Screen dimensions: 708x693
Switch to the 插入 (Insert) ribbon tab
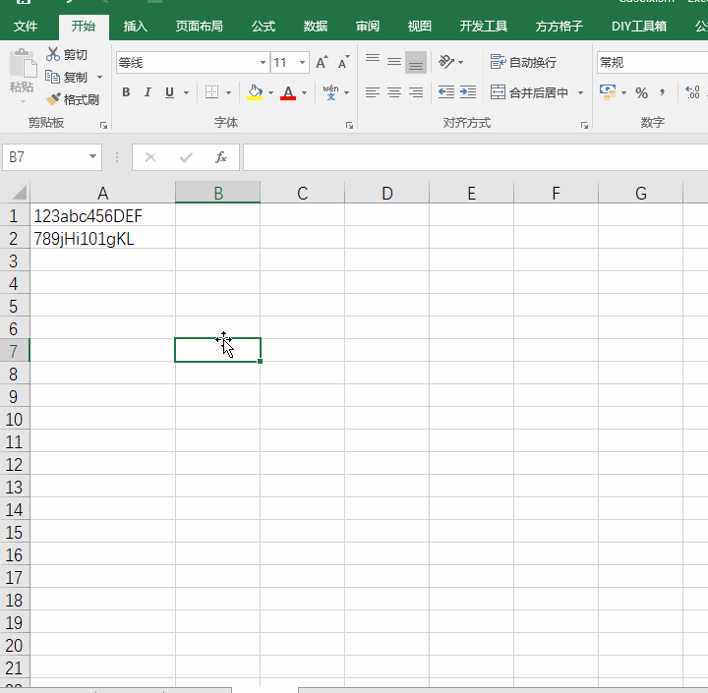tap(136, 27)
